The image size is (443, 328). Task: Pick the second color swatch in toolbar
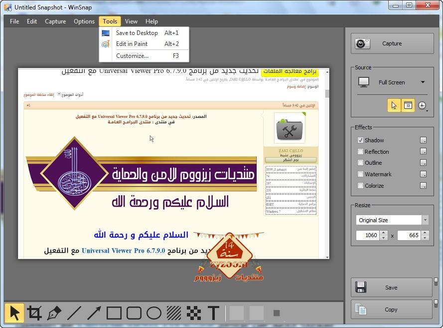point(257,313)
